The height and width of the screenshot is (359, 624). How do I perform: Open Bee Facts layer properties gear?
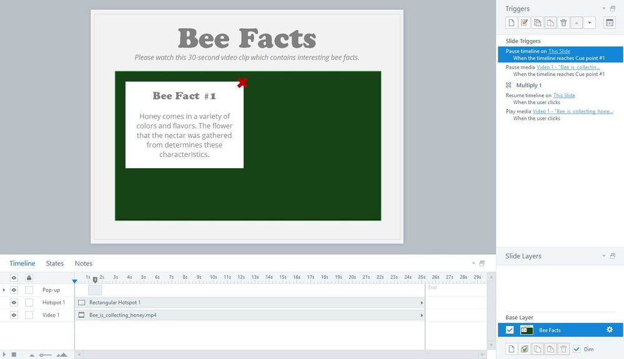610,330
